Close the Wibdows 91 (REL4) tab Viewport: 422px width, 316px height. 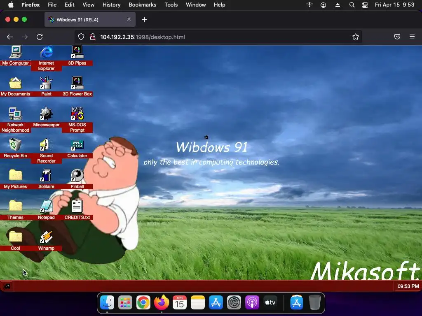pyautogui.click(x=129, y=19)
